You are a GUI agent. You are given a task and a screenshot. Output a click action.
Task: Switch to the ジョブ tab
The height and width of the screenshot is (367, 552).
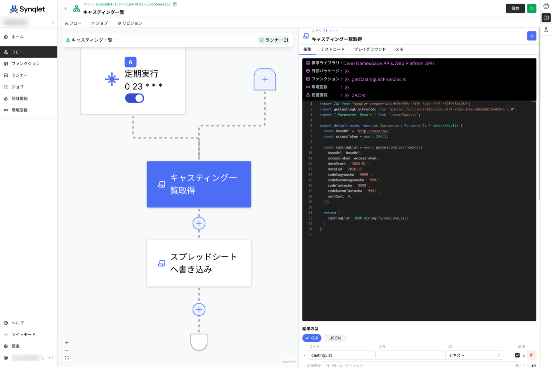pos(100,23)
